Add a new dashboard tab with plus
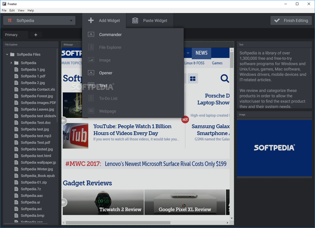 (36, 35)
